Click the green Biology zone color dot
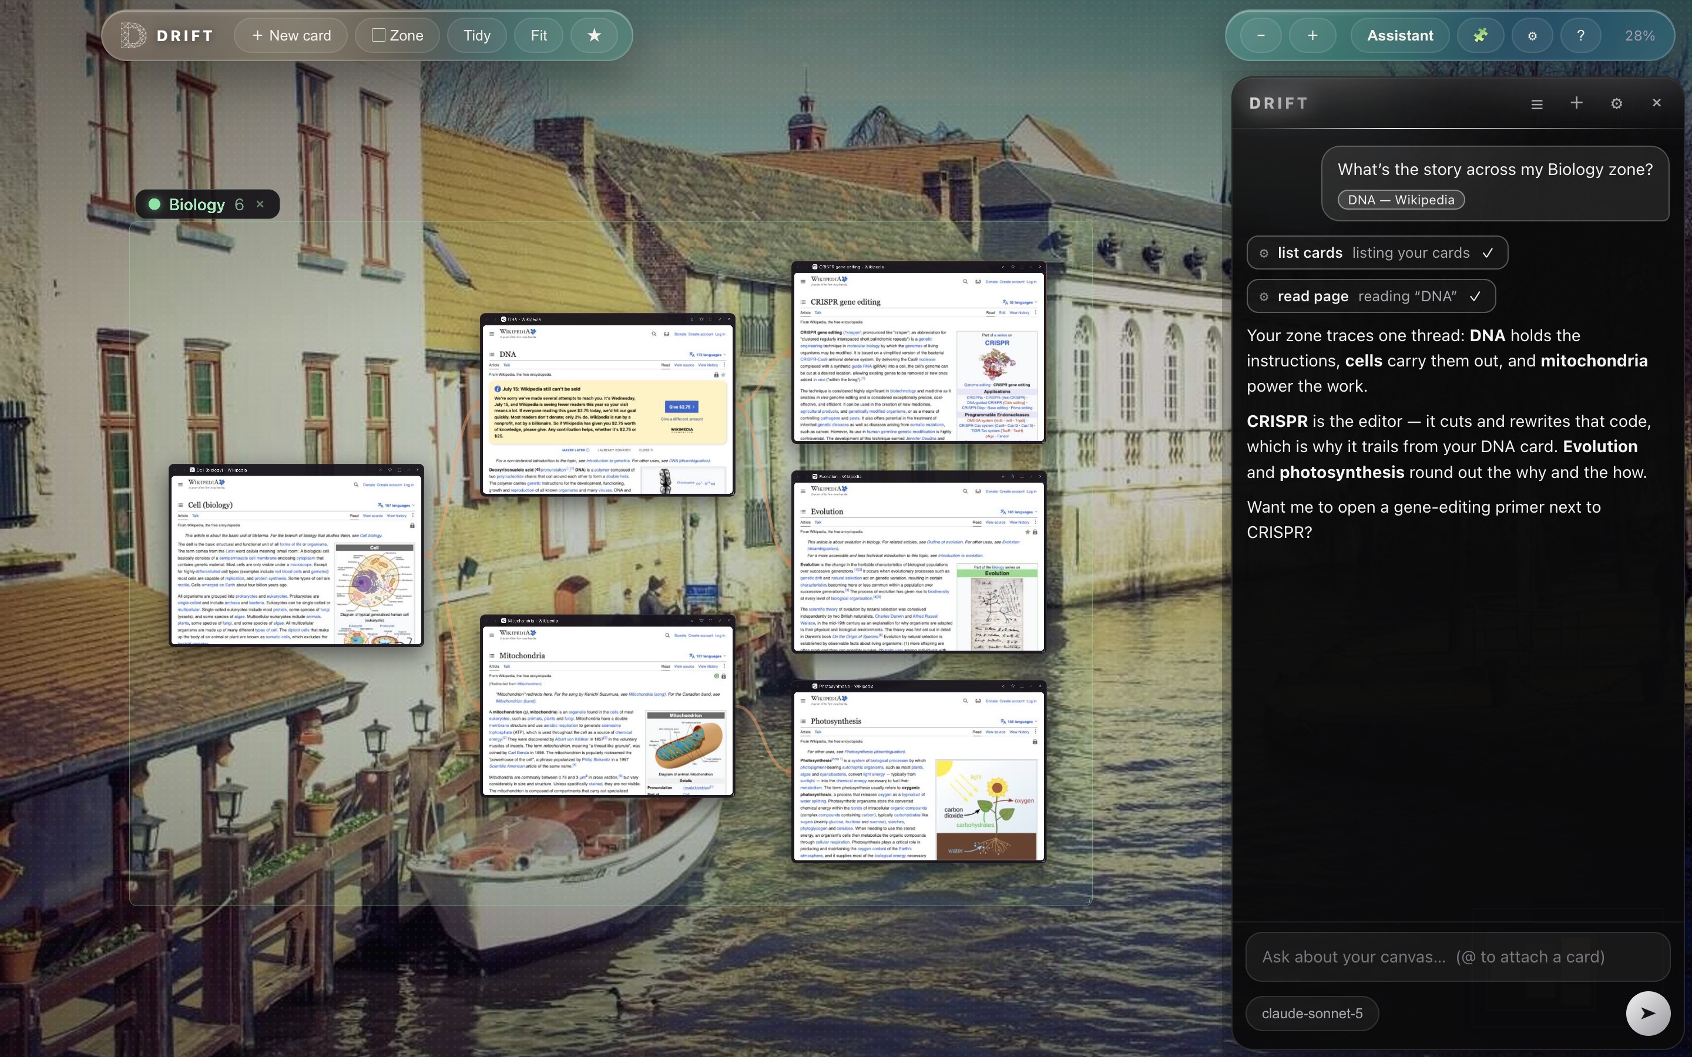Screen dimensions: 1692x1057 pyautogui.click(x=155, y=204)
